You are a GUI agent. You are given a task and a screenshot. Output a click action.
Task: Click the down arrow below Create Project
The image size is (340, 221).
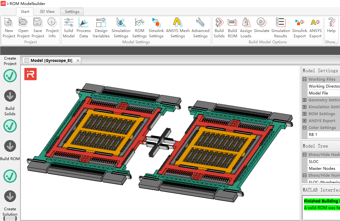coord(10,96)
